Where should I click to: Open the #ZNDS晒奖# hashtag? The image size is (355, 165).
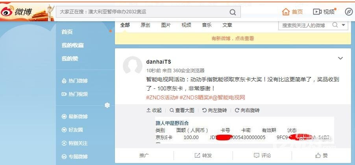click(x=195, y=98)
